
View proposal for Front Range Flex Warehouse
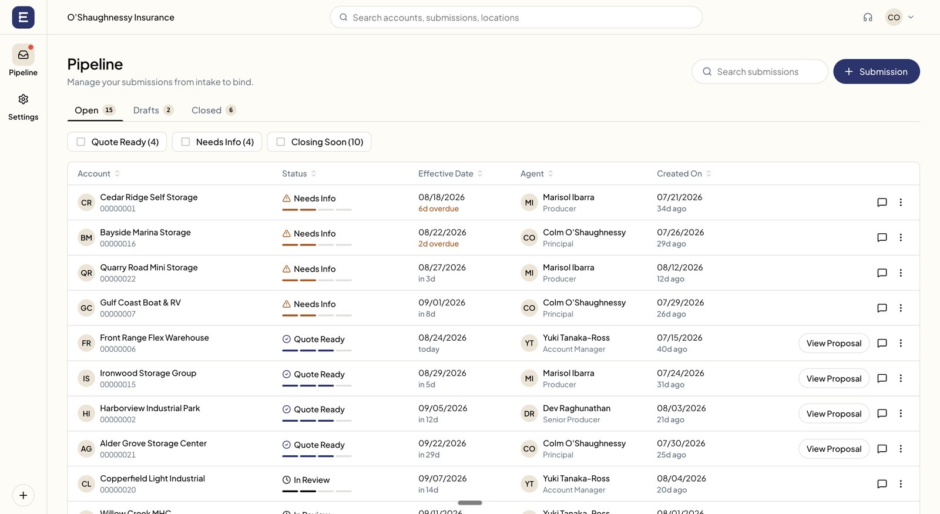pyautogui.click(x=834, y=344)
